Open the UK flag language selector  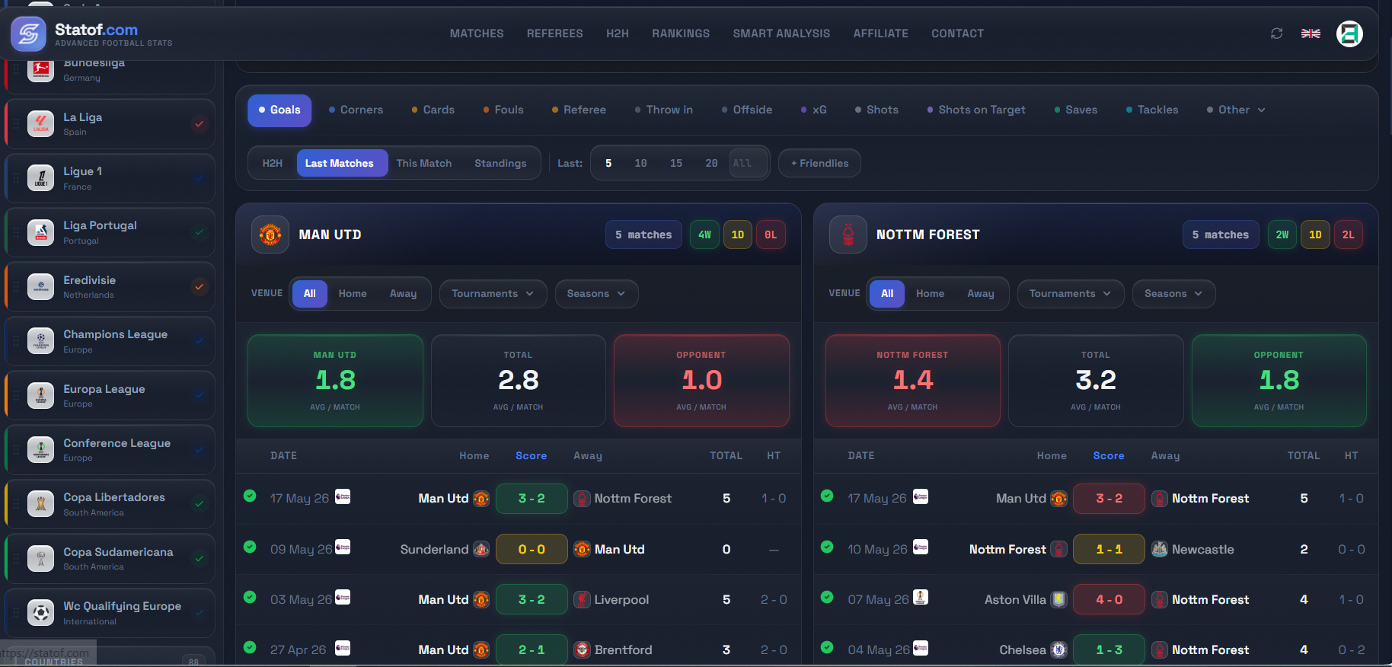1311,34
